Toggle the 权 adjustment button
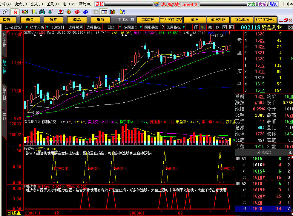The height and width of the screenshot is (216, 293). pos(203,27)
